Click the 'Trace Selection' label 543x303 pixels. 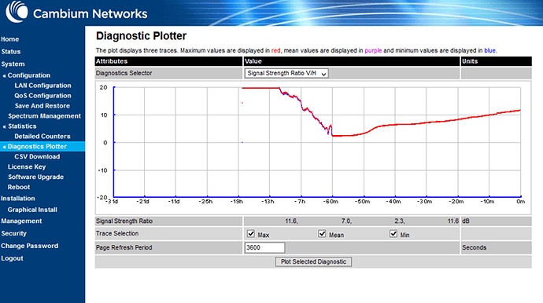[117, 234]
